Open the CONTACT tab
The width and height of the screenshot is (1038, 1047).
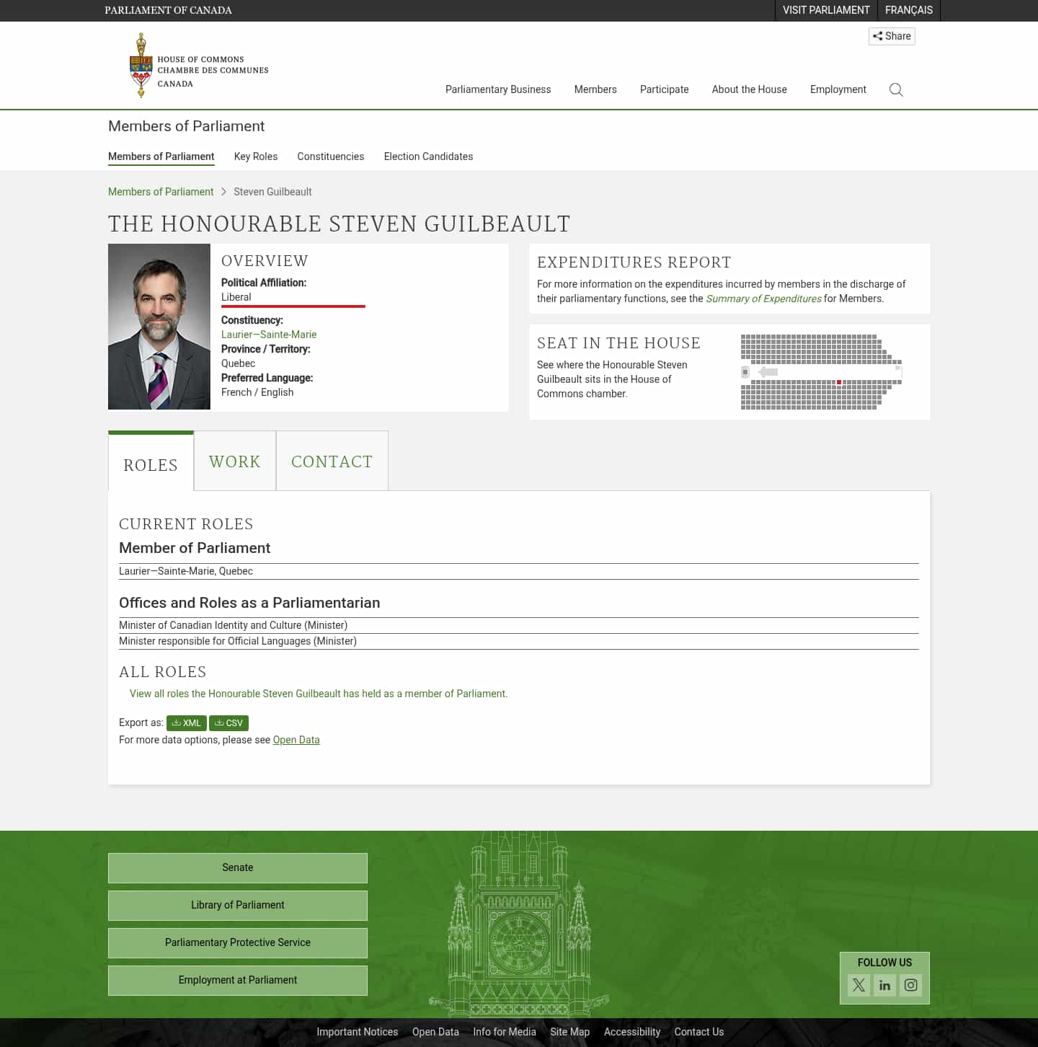[x=332, y=461]
